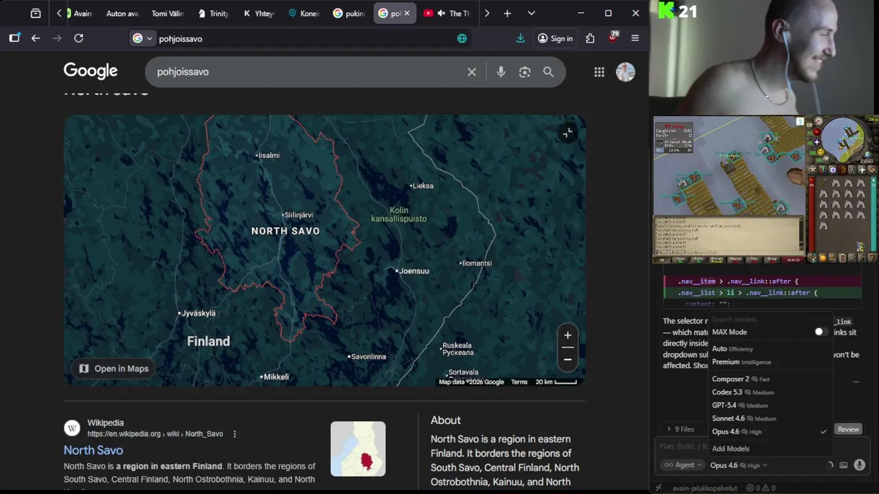Click the remote connection status bar icon
This screenshot has width=879, height=494.
tap(658, 488)
